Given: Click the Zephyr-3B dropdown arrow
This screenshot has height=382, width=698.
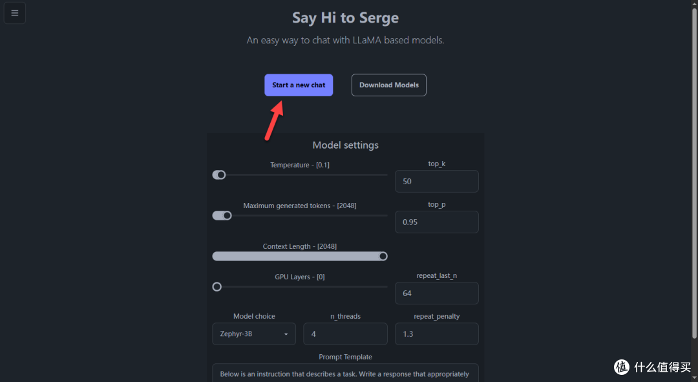Looking at the screenshot, I should pos(286,334).
